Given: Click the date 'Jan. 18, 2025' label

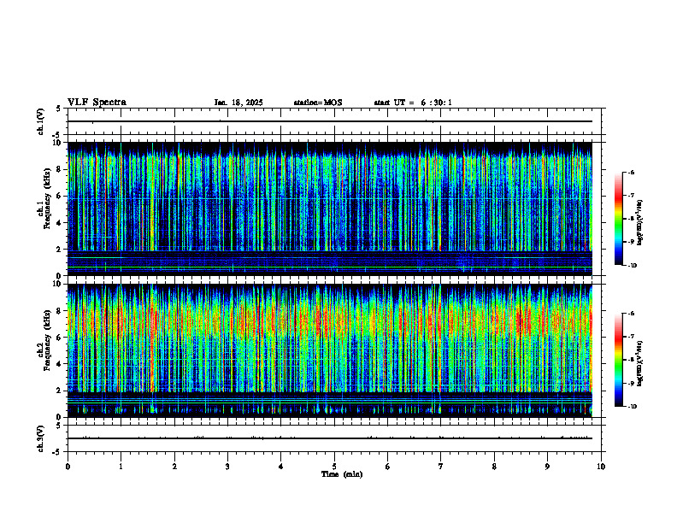Looking at the screenshot, I should tap(238, 103).
